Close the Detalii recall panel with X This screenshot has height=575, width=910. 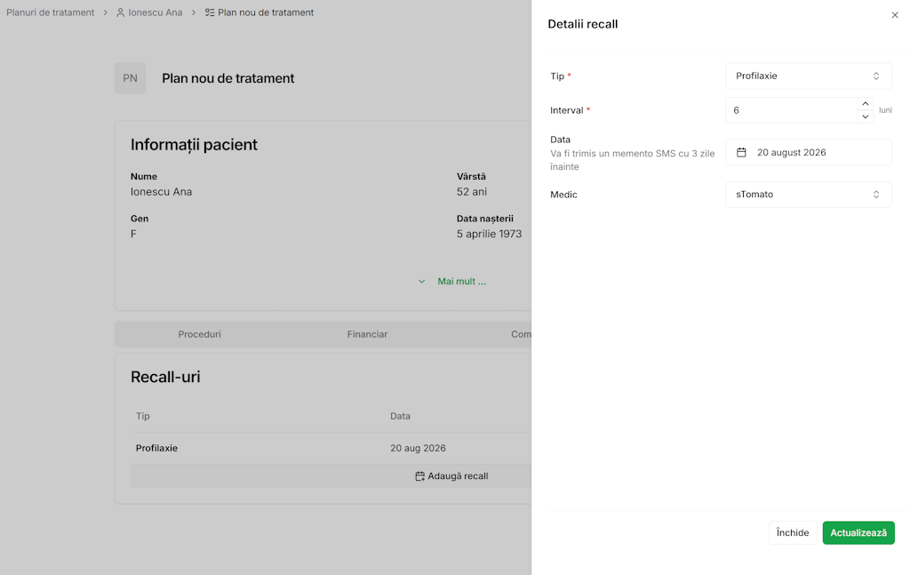pos(895,15)
